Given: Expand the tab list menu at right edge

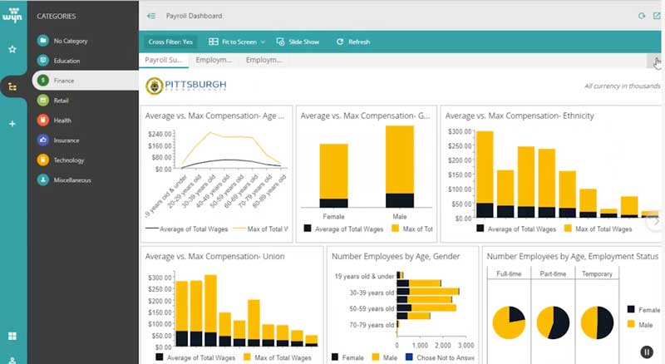Looking at the screenshot, I should point(654,61).
